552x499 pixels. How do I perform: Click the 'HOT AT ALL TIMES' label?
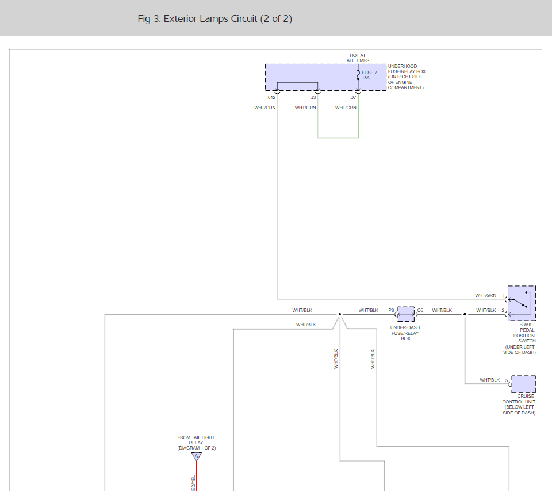coord(358,58)
